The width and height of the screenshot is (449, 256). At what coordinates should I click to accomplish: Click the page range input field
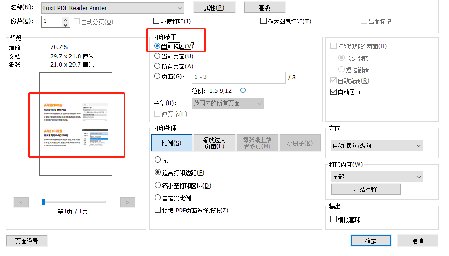[238, 77]
